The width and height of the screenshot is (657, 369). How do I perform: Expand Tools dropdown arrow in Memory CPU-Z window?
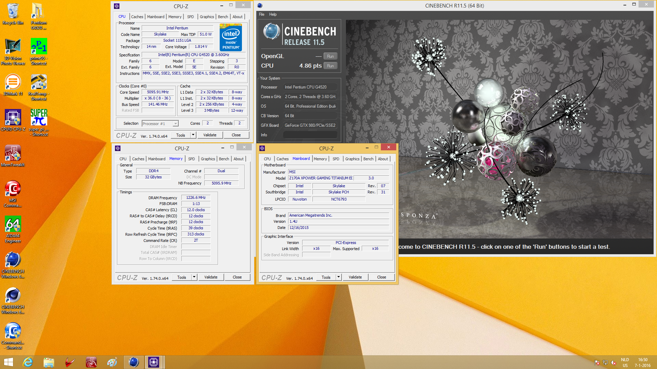pos(194,277)
